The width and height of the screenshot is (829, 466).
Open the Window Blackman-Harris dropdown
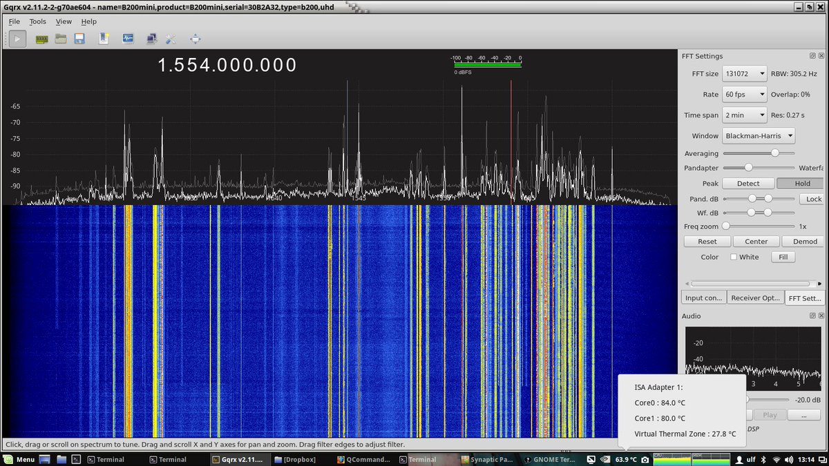point(759,136)
